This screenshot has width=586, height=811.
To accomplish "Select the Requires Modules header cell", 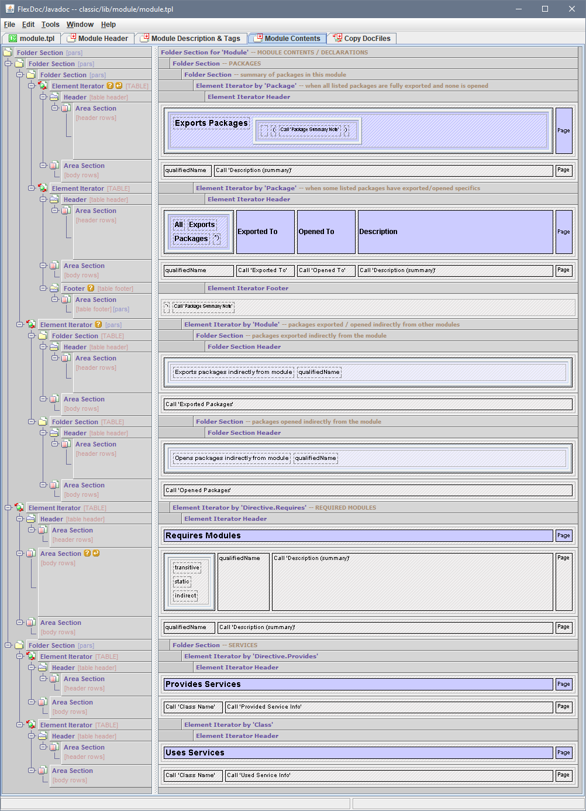I will pyautogui.click(x=357, y=535).
